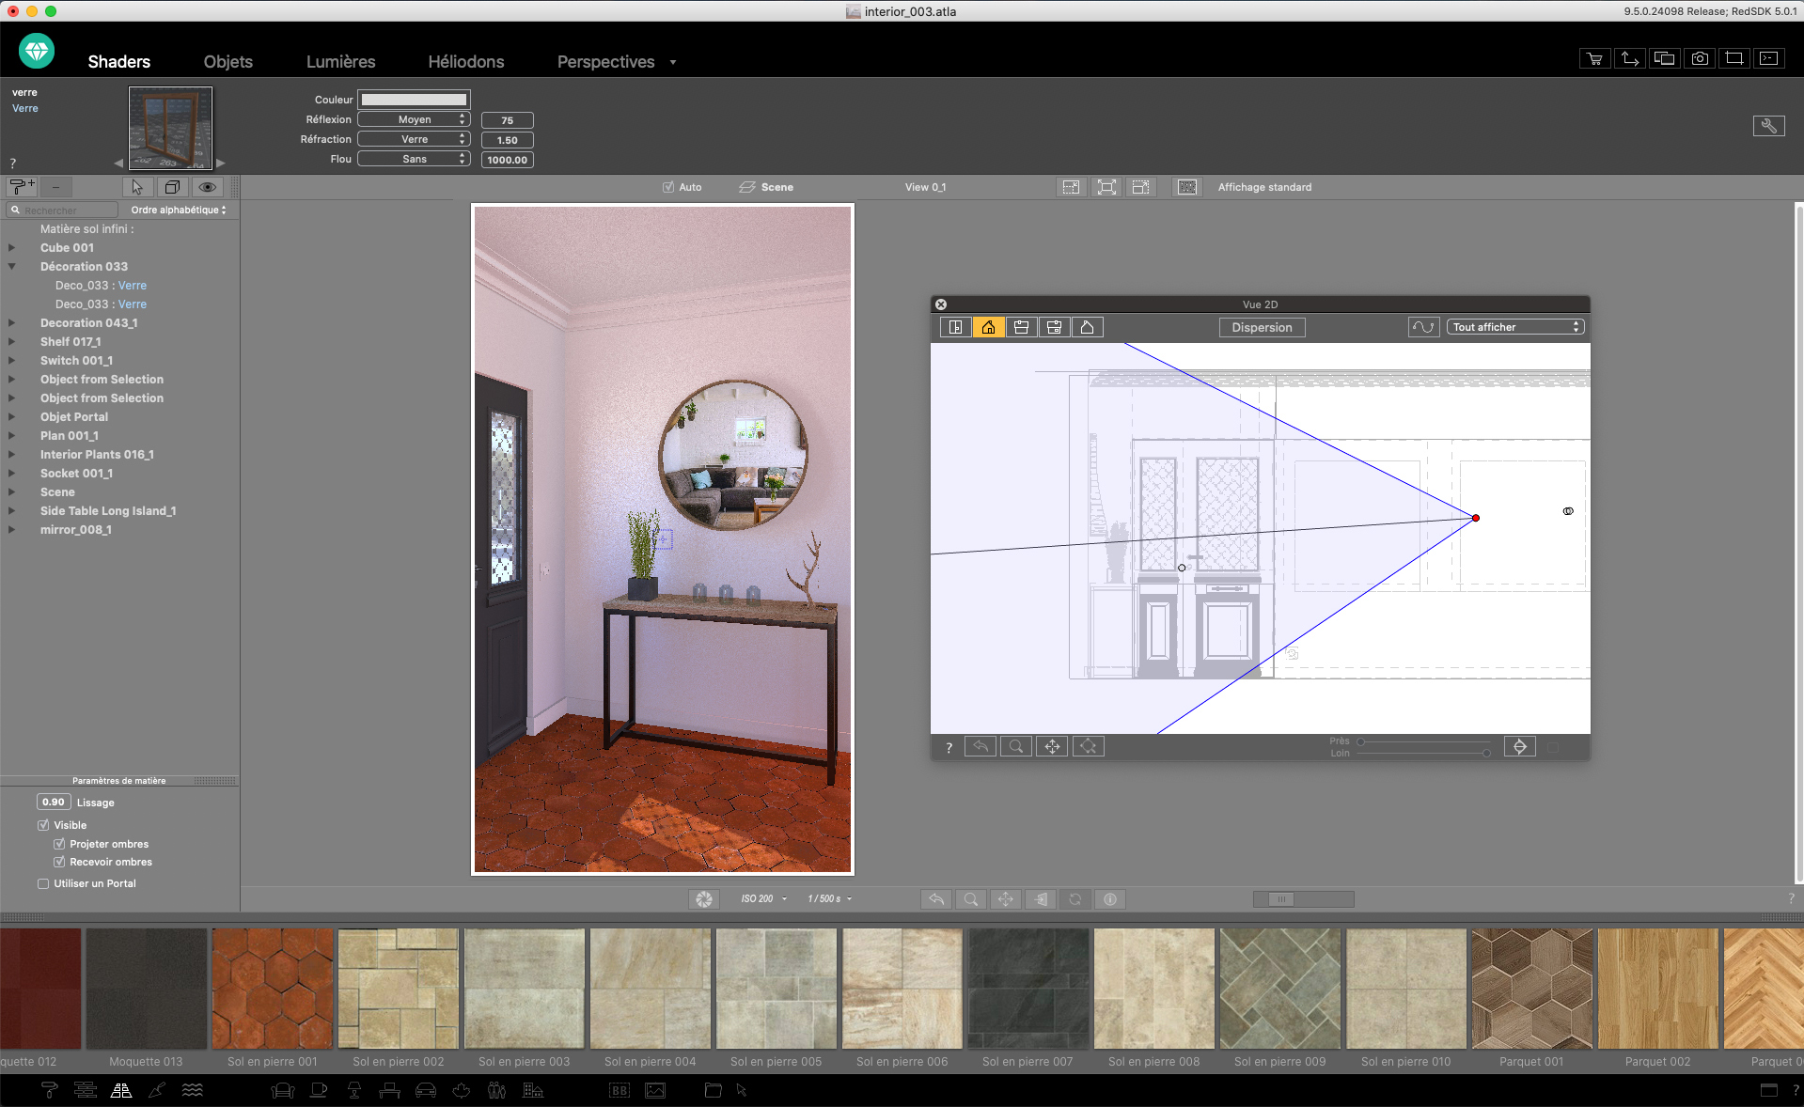Click the Dispersion button in Vue 2D

1262,327
